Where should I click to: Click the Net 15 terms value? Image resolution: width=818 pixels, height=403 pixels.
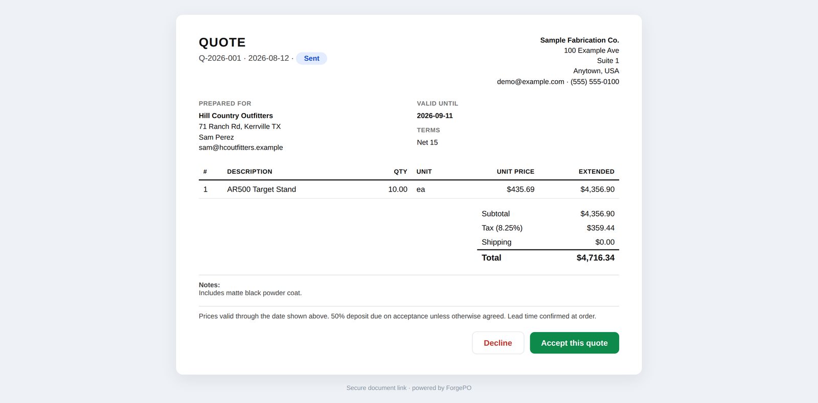tap(427, 142)
